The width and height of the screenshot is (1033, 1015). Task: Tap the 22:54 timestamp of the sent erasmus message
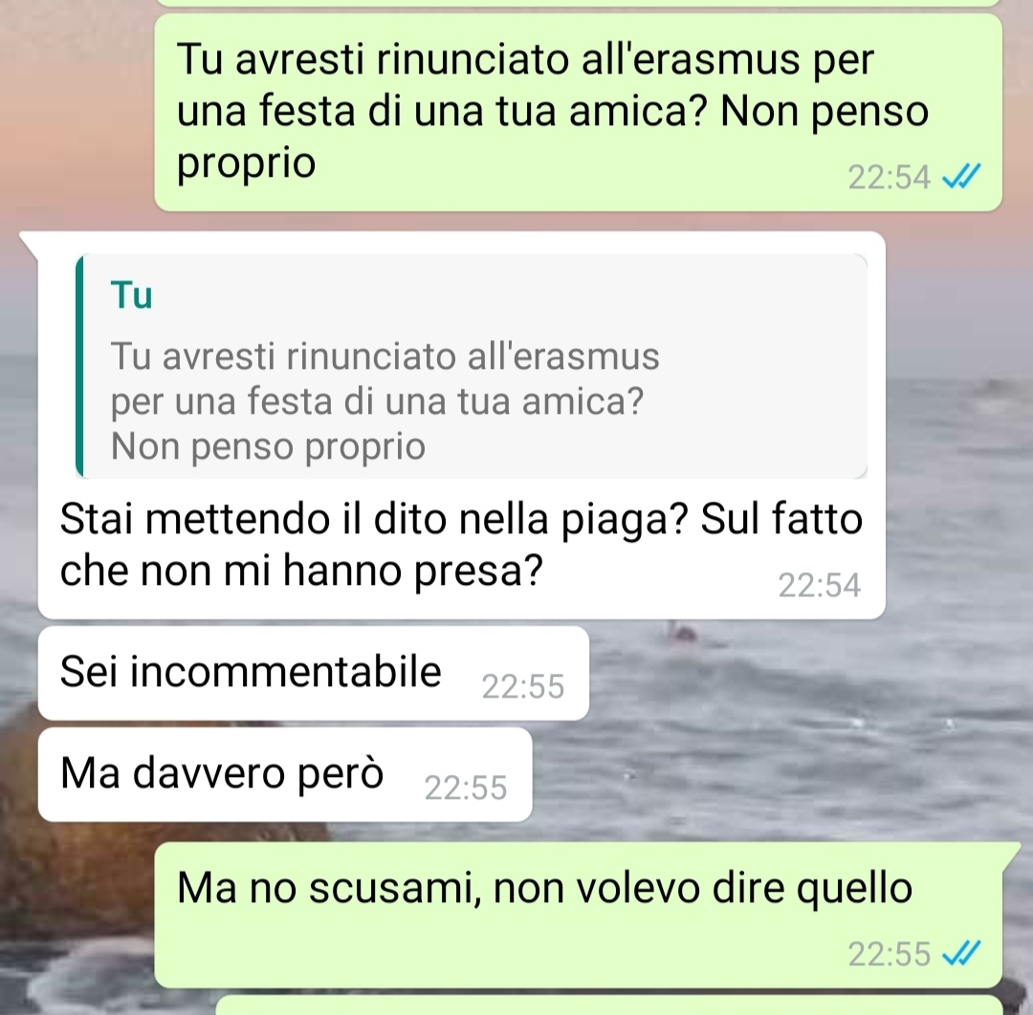coord(889,177)
